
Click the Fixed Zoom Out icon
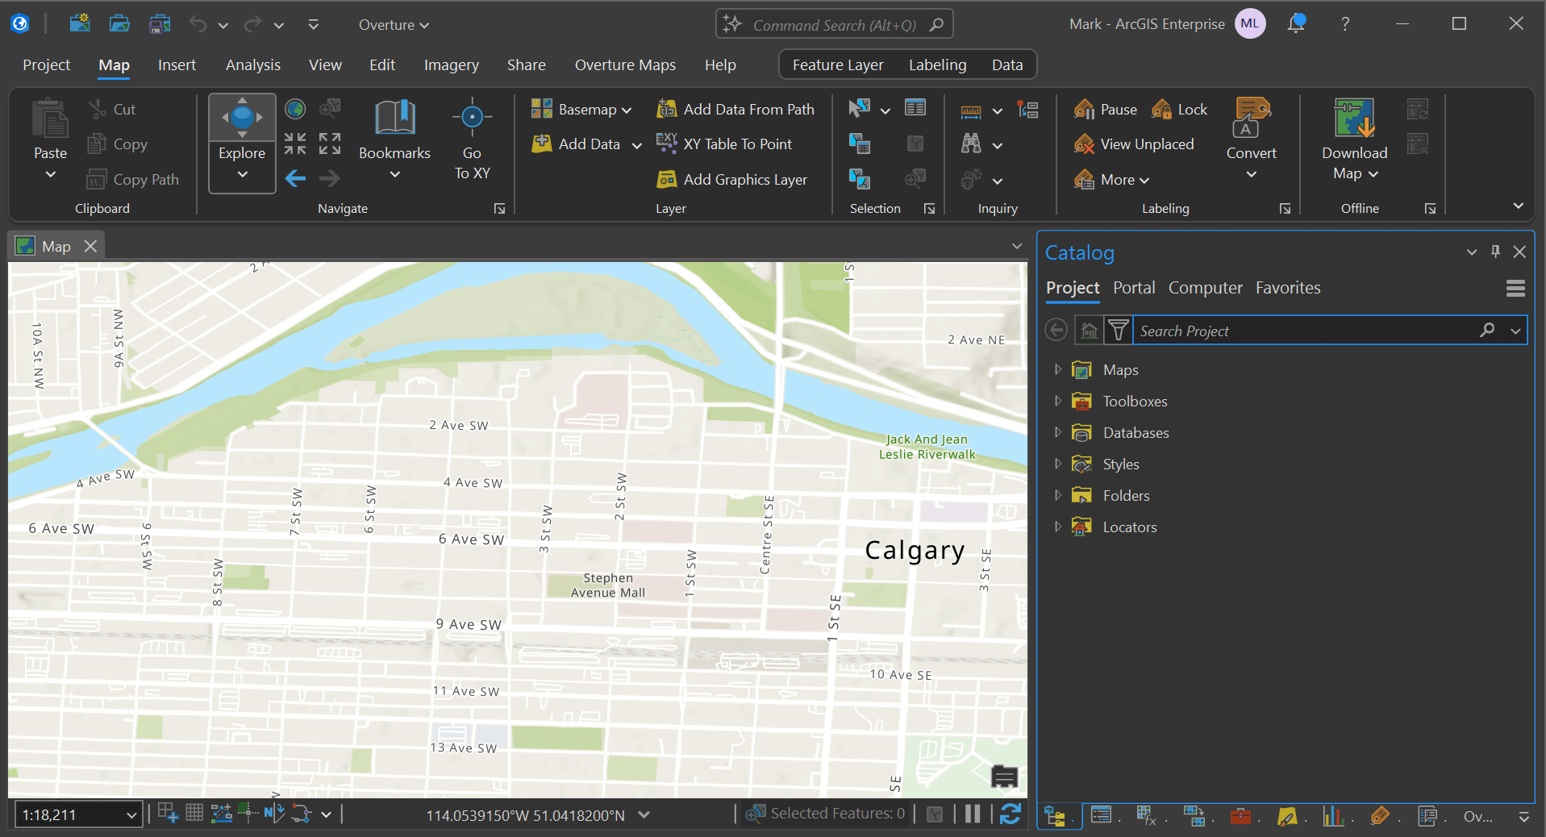[329, 144]
